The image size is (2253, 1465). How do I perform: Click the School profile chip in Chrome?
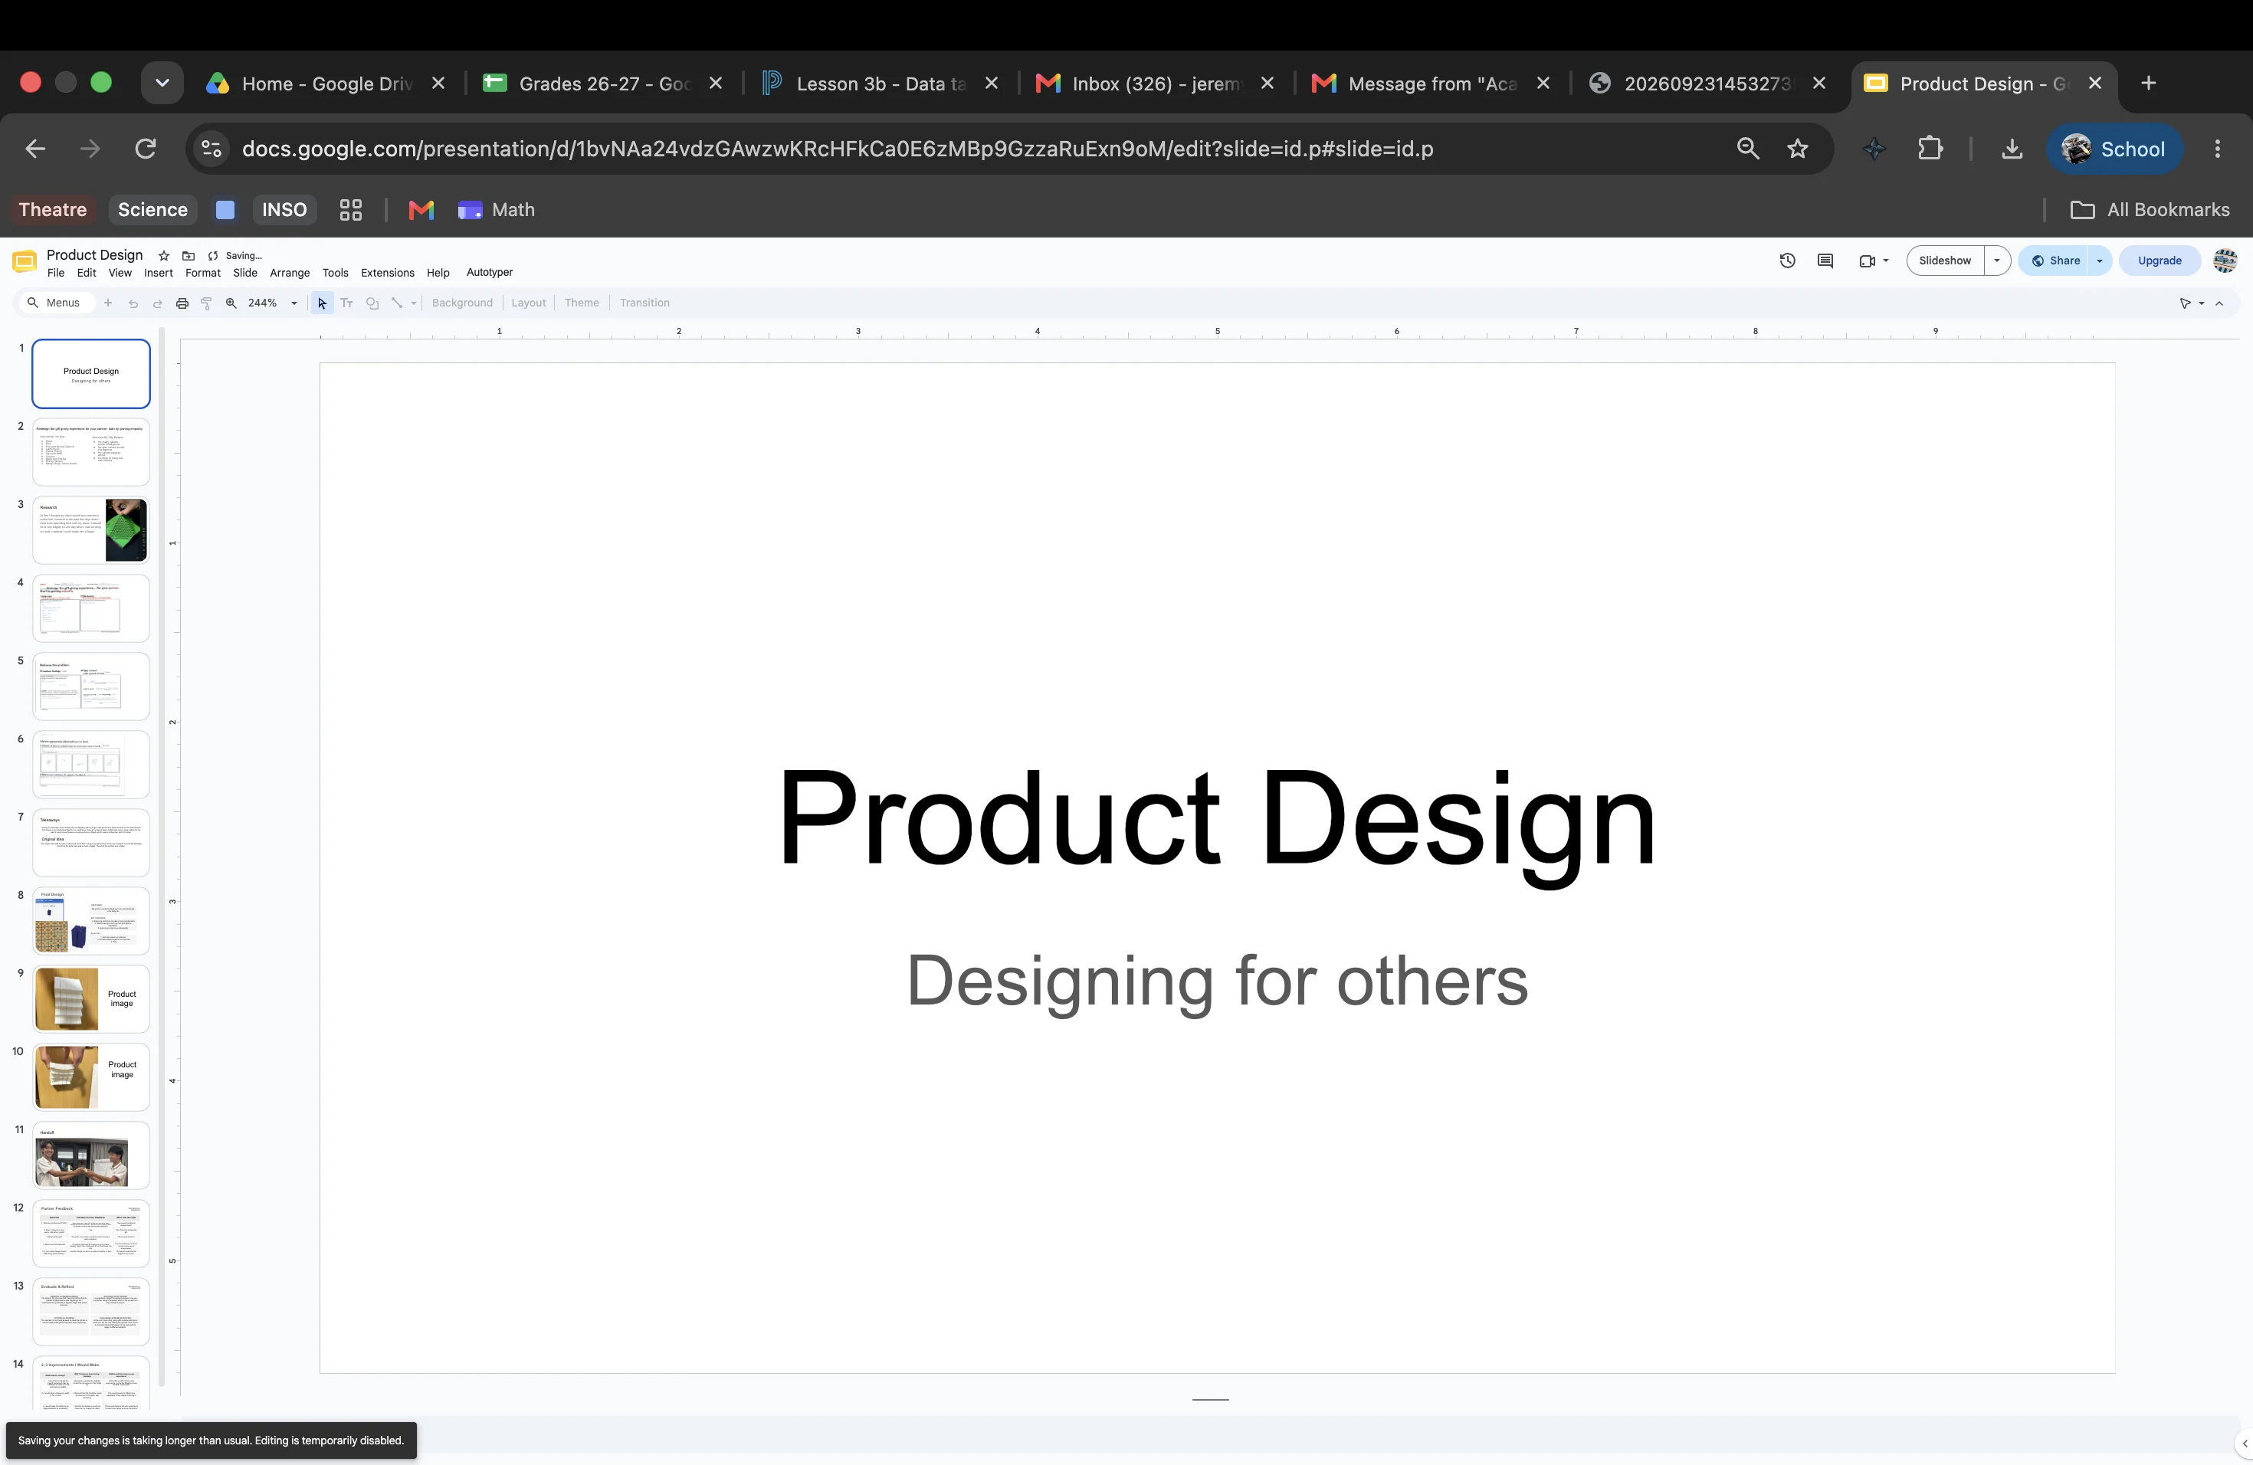(x=2115, y=149)
